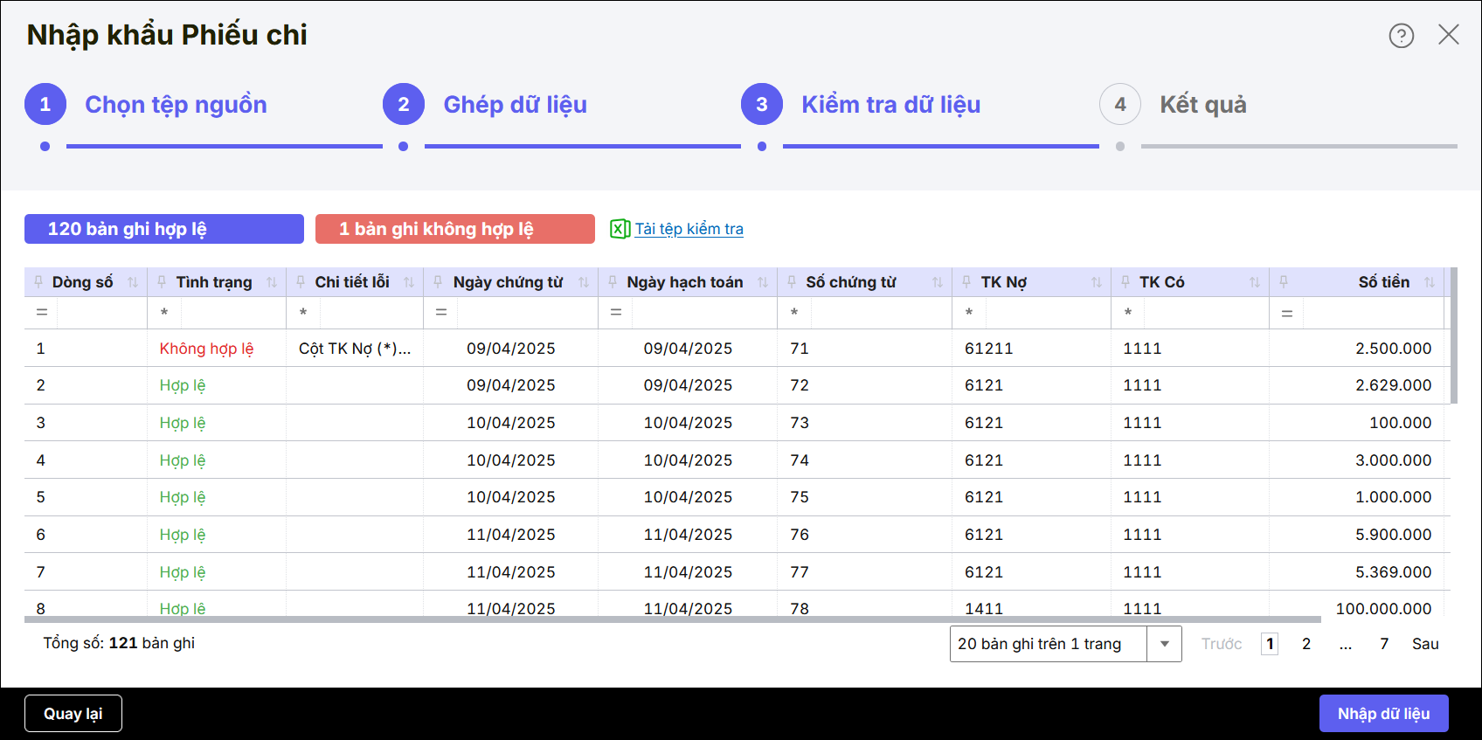Open filter operator for TK Có column
1482x740 pixels.
tap(1128, 313)
